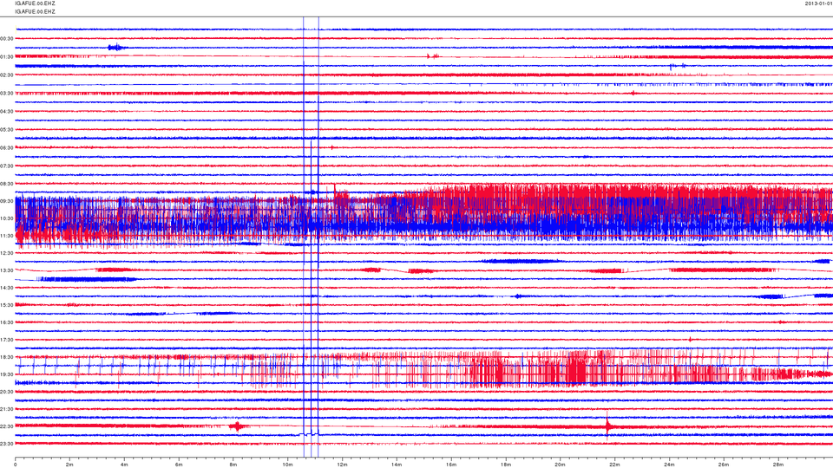Image resolution: width=833 pixels, height=468 pixels.
Task: Click the 22:30 time label
Action: [x=7, y=426]
